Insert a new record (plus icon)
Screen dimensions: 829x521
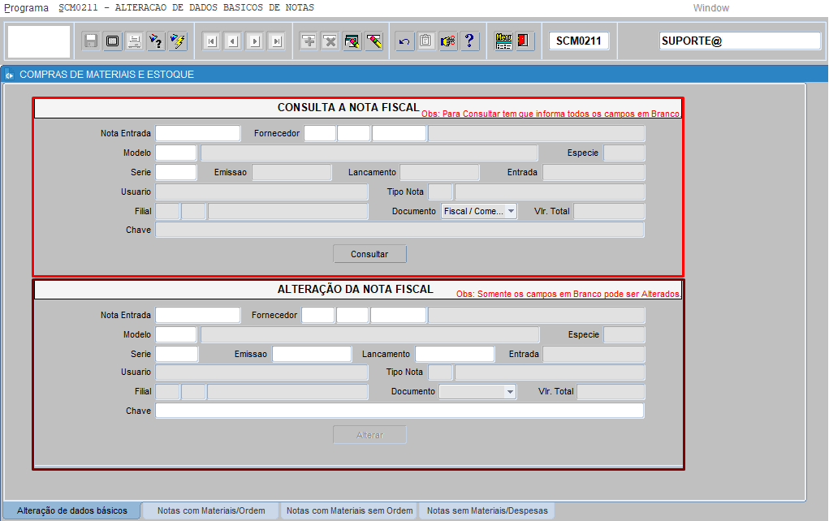[309, 41]
